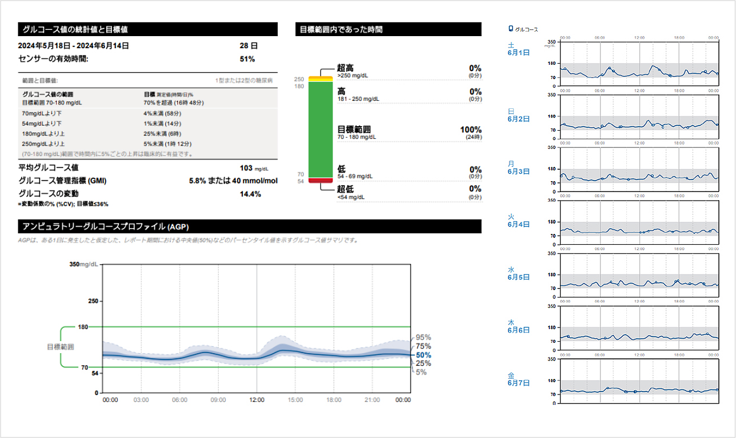Select the daily glucose graph for 6月6日
The image size is (736, 438).
[639, 328]
